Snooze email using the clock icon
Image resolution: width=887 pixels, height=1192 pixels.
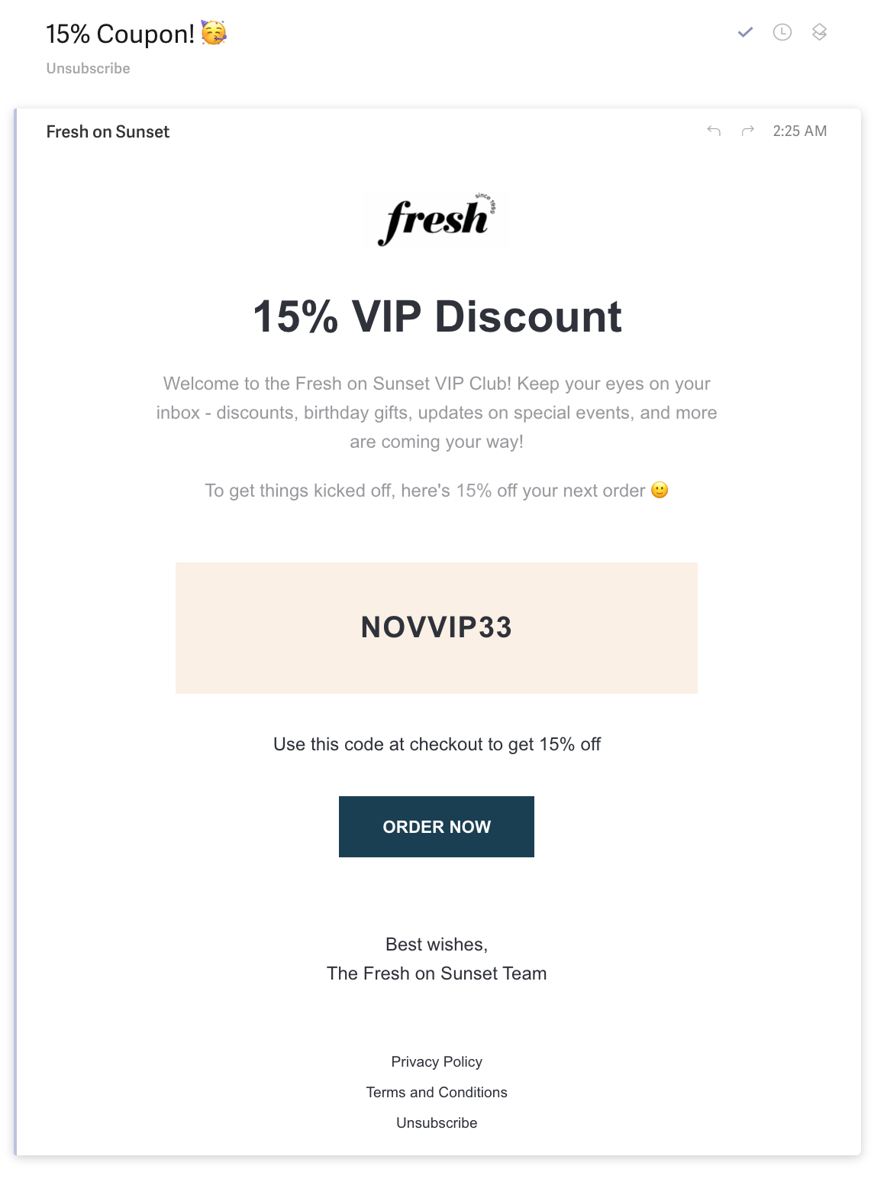(x=782, y=32)
